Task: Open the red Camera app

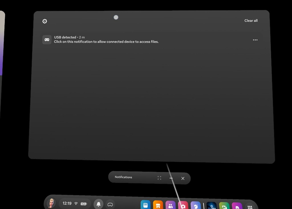Action: tap(183, 206)
